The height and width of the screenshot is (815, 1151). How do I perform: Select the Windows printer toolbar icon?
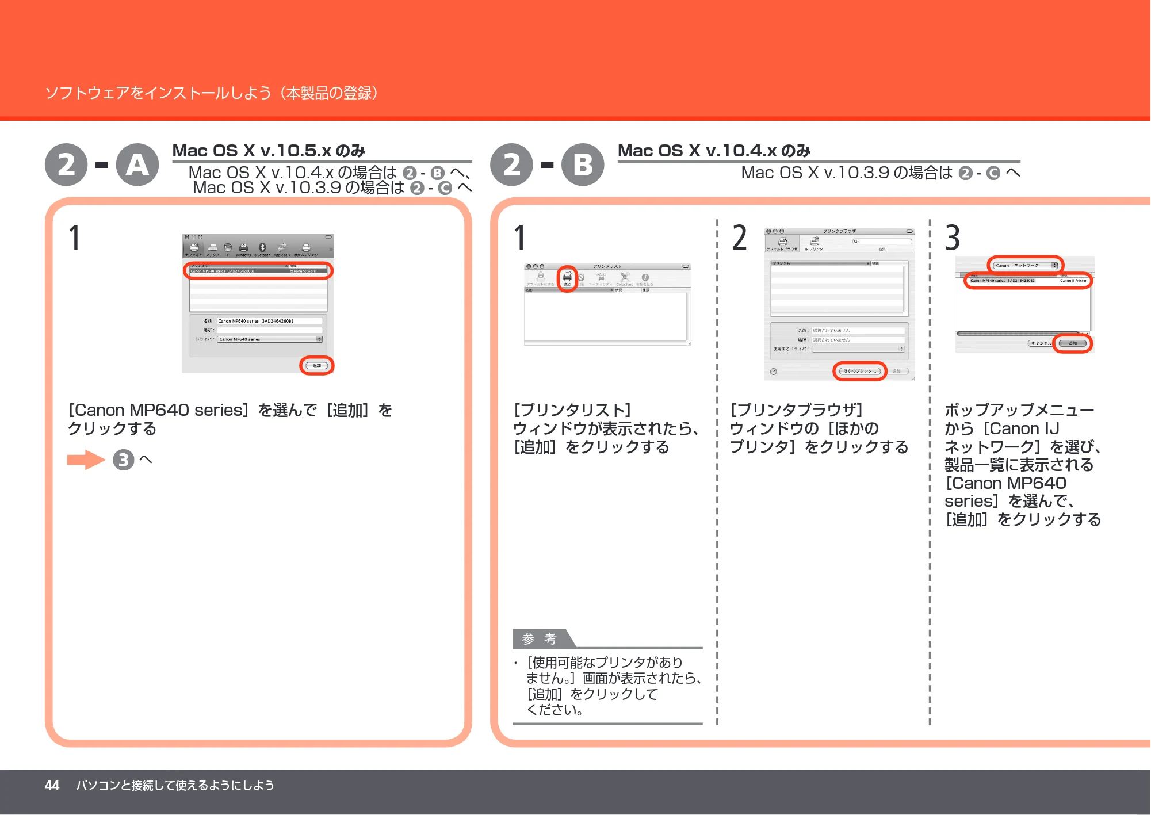[x=243, y=248]
